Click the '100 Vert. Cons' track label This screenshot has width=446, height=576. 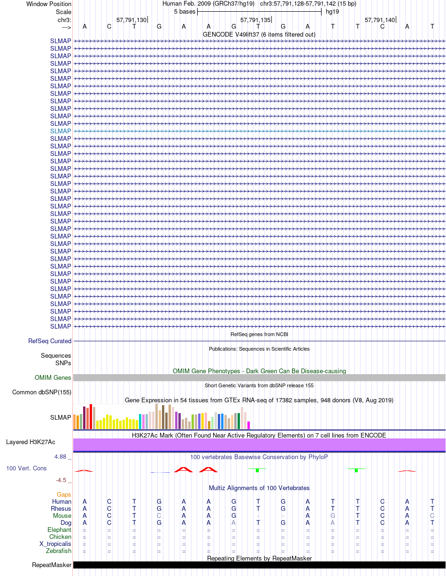tap(26, 468)
